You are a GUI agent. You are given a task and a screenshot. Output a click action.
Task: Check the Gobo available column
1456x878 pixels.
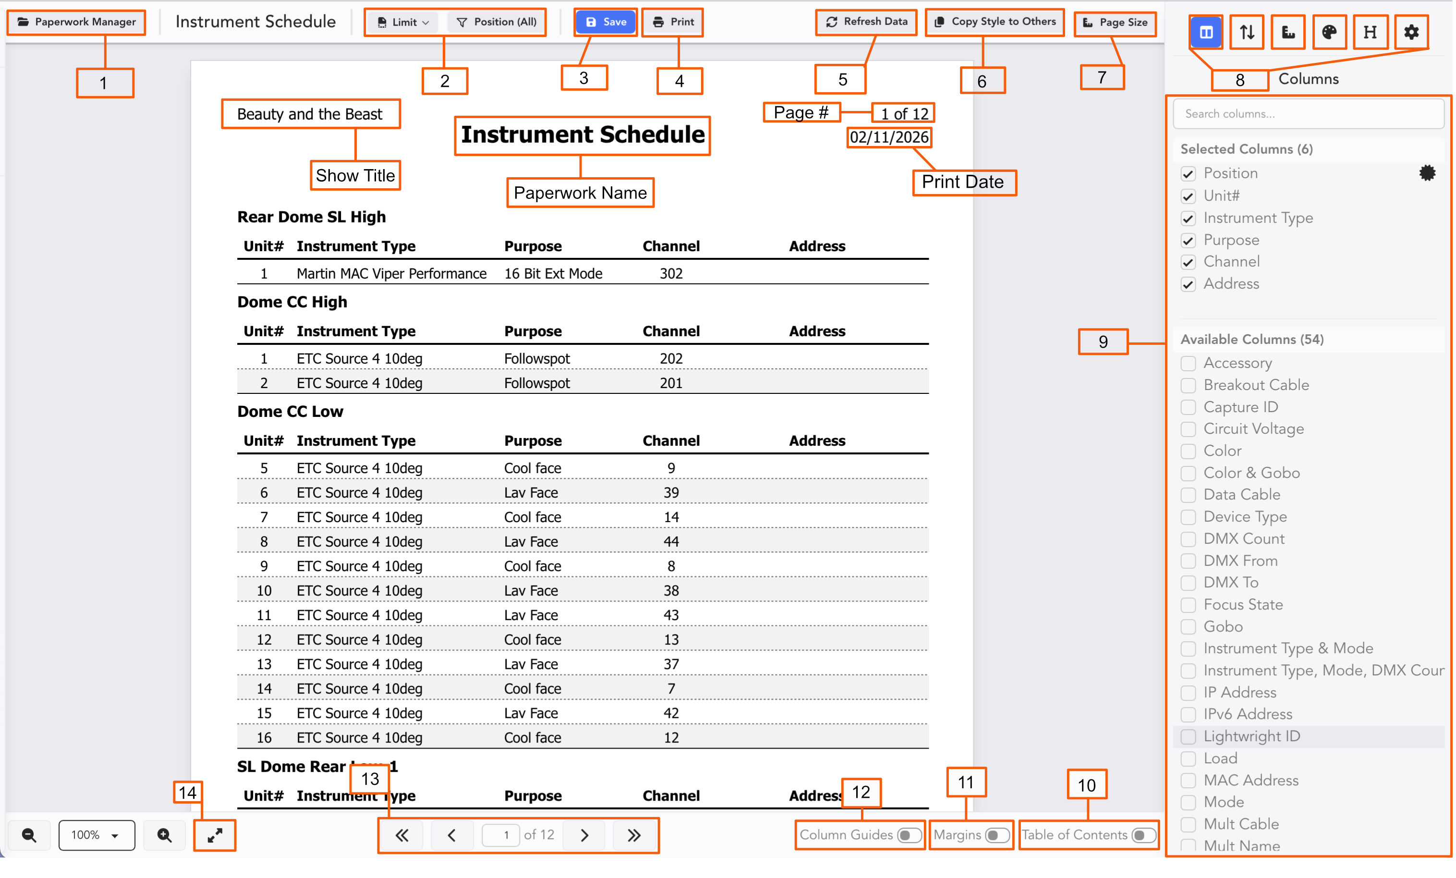click(1189, 627)
